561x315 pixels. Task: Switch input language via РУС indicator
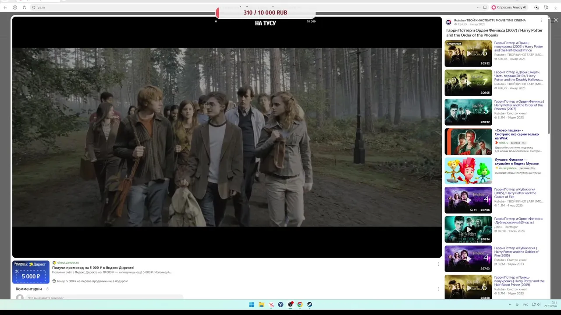click(525, 304)
